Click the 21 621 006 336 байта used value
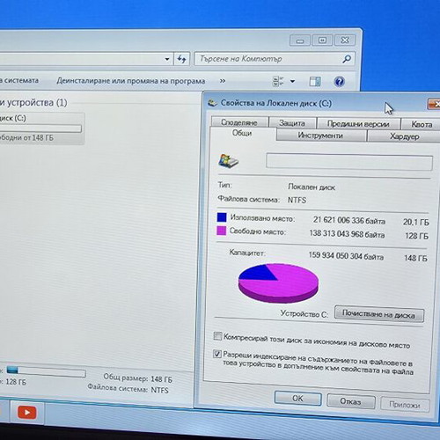 point(349,220)
